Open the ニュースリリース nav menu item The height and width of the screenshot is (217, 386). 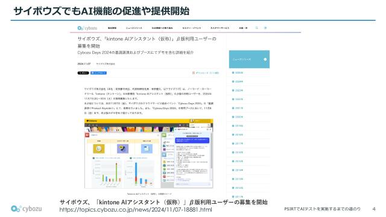point(134,28)
